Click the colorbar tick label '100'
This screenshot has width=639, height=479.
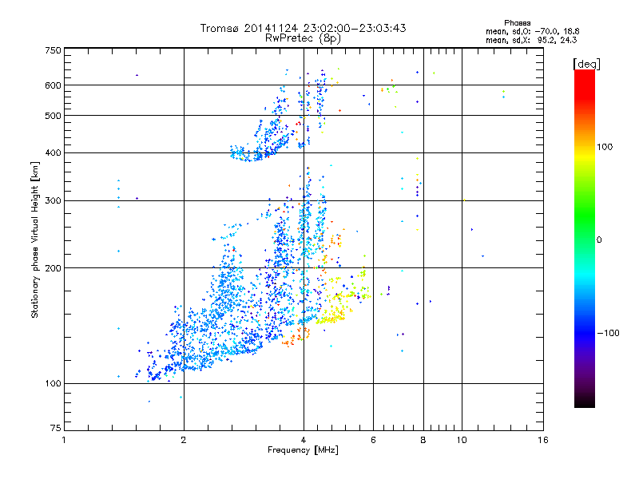pyautogui.click(x=605, y=147)
